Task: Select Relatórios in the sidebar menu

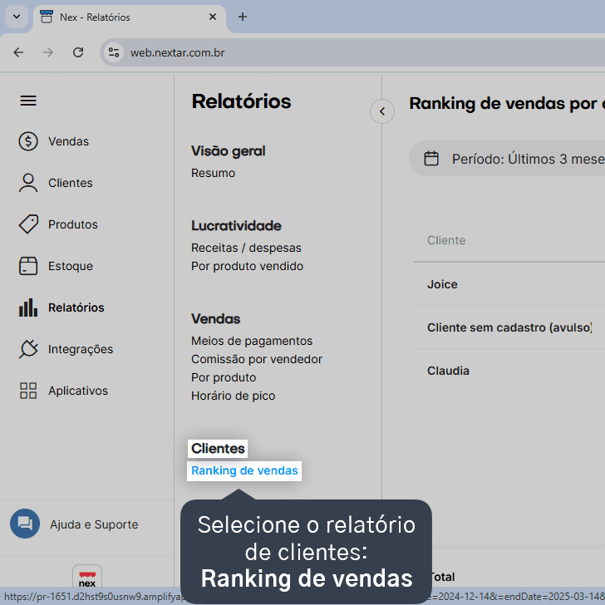Action: point(76,307)
